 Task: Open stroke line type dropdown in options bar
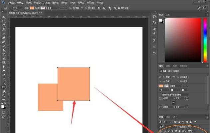tap(63, 8)
